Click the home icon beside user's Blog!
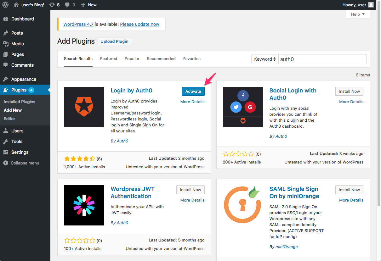Viewport: 381px width, 261px height. pyautogui.click(x=16, y=5)
